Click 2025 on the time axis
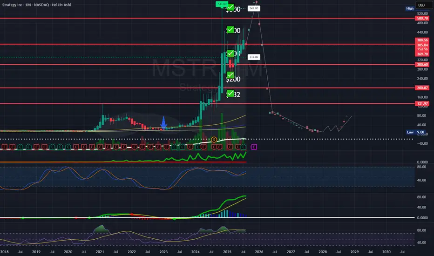434x256 pixels. pos(227,252)
